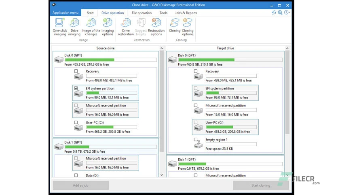Click target EFI system partition drive icon
Image resolution: width=338 pixels, height=196 pixels.
199,94
